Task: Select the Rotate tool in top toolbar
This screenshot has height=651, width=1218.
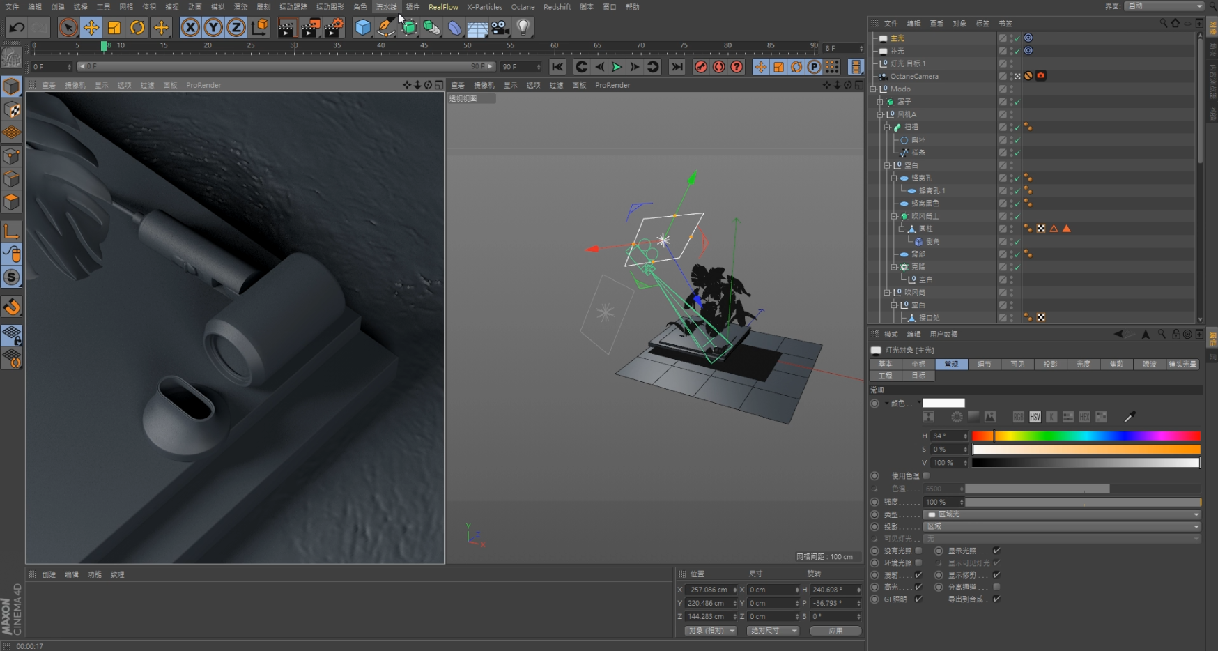Action: tap(137, 27)
